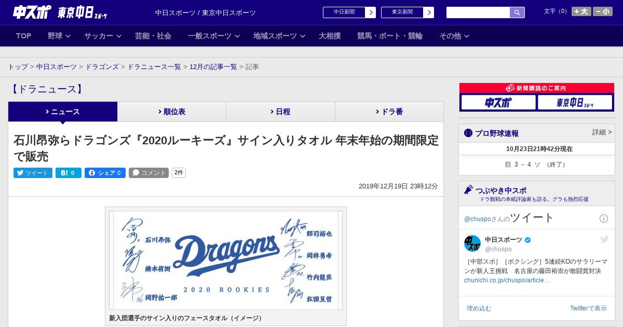The height and width of the screenshot is (327, 623).
Task: Click the magnifier search button
Action: pos(517,12)
